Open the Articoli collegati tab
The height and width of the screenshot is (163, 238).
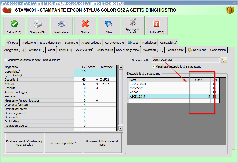(x=91, y=43)
